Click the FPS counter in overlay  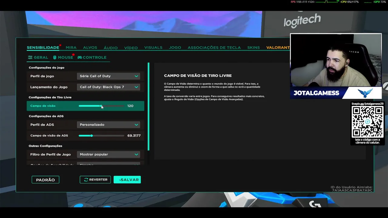pos(302,2)
